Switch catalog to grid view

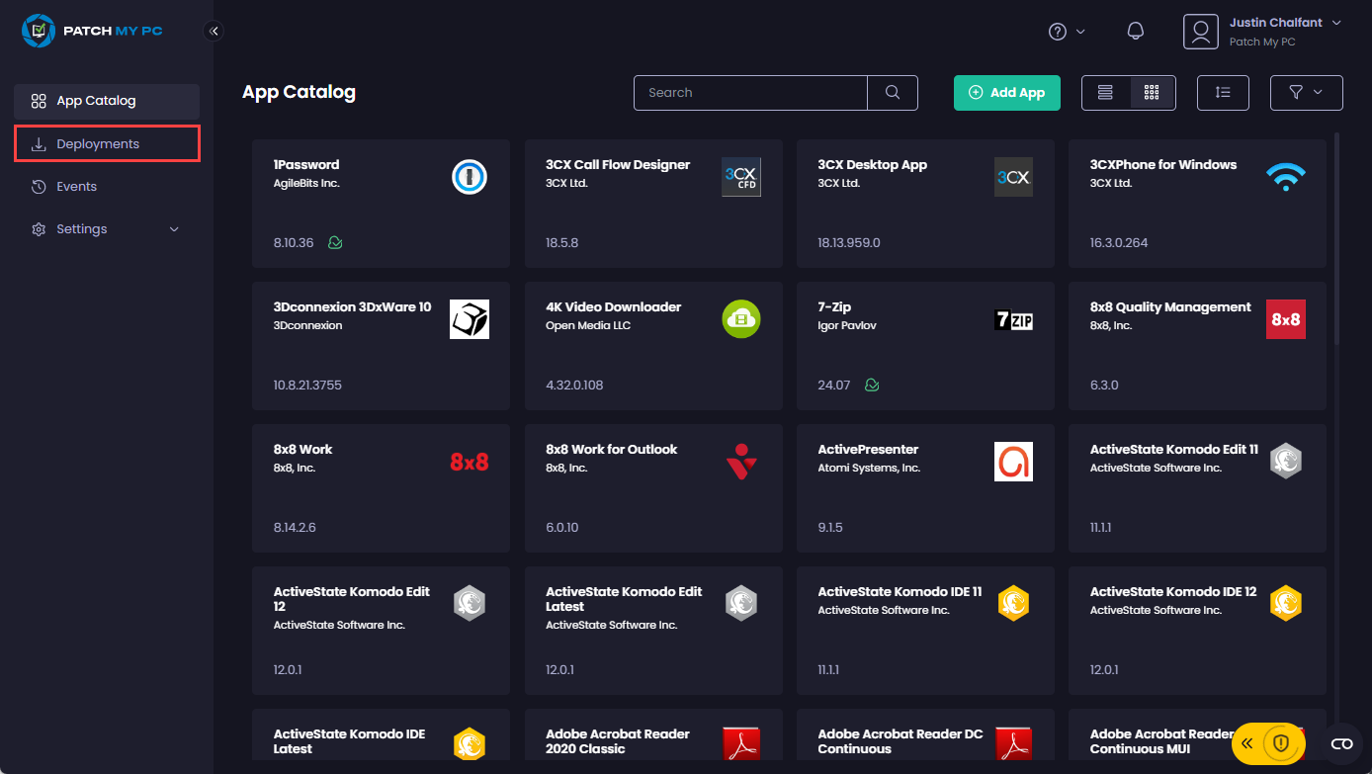(1152, 92)
